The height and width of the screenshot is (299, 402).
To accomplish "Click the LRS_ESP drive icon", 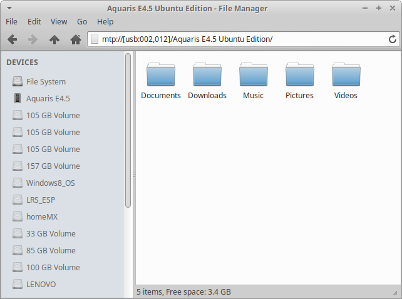I will [18, 200].
